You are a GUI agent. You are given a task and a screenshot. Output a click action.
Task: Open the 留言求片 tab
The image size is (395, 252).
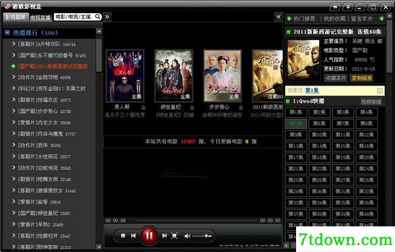[362, 18]
